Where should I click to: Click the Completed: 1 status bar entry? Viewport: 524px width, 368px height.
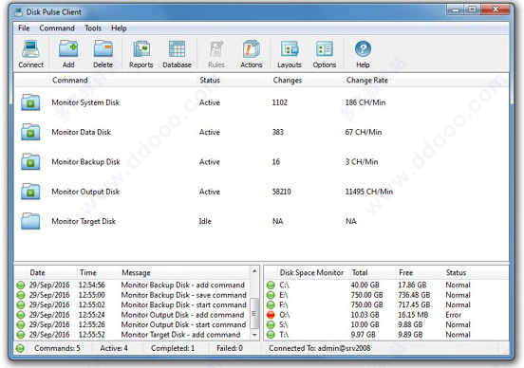click(173, 348)
